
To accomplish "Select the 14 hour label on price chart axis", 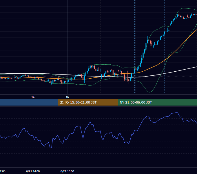I will (x=33, y=97).
